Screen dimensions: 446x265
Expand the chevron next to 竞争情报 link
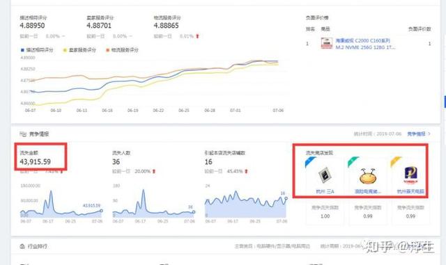coord(429,134)
